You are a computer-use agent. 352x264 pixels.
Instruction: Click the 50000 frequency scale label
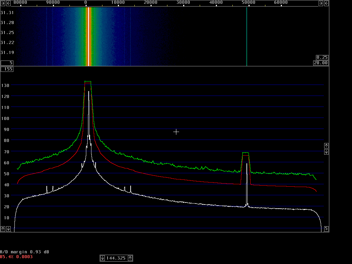click(249, 2)
